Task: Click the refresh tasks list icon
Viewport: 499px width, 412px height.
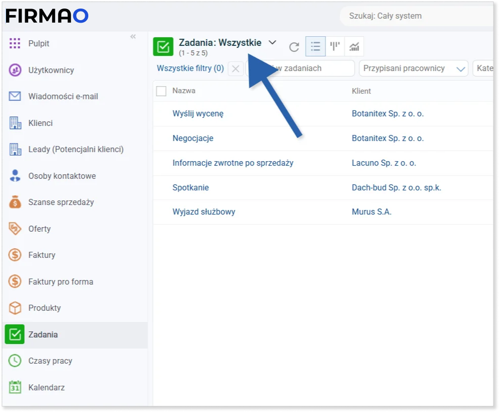Action: pyautogui.click(x=294, y=47)
